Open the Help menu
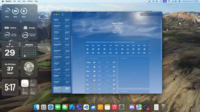 coord(36,1)
